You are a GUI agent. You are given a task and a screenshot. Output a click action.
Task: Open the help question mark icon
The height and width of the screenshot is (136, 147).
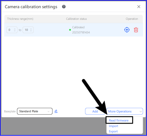point(64,7)
